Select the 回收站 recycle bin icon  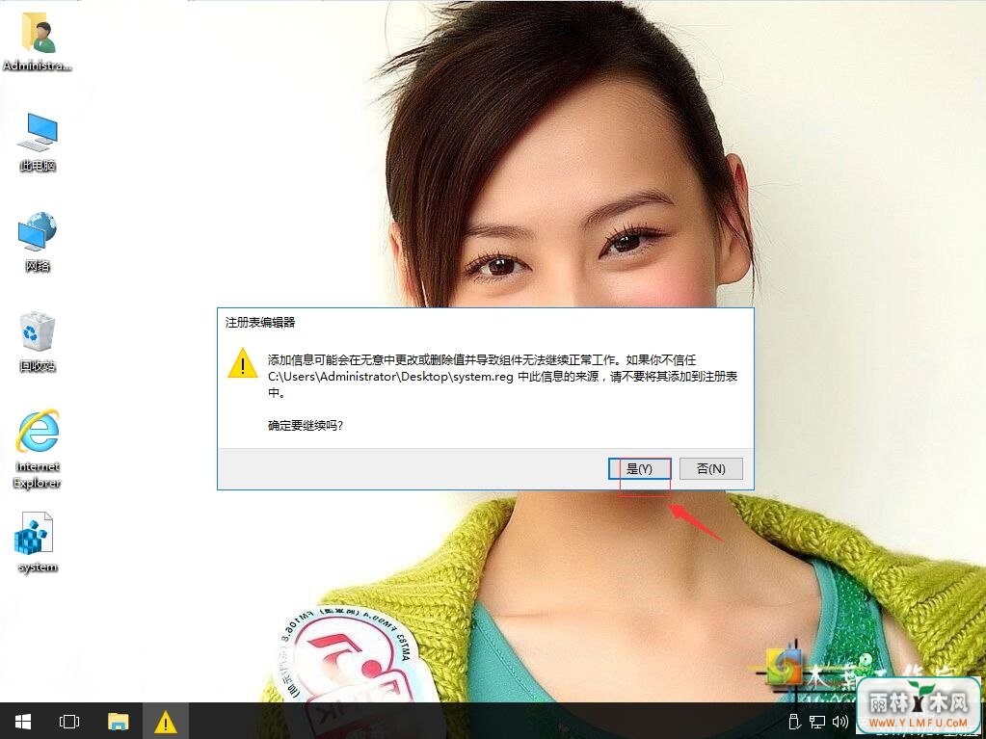tap(38, 342)
